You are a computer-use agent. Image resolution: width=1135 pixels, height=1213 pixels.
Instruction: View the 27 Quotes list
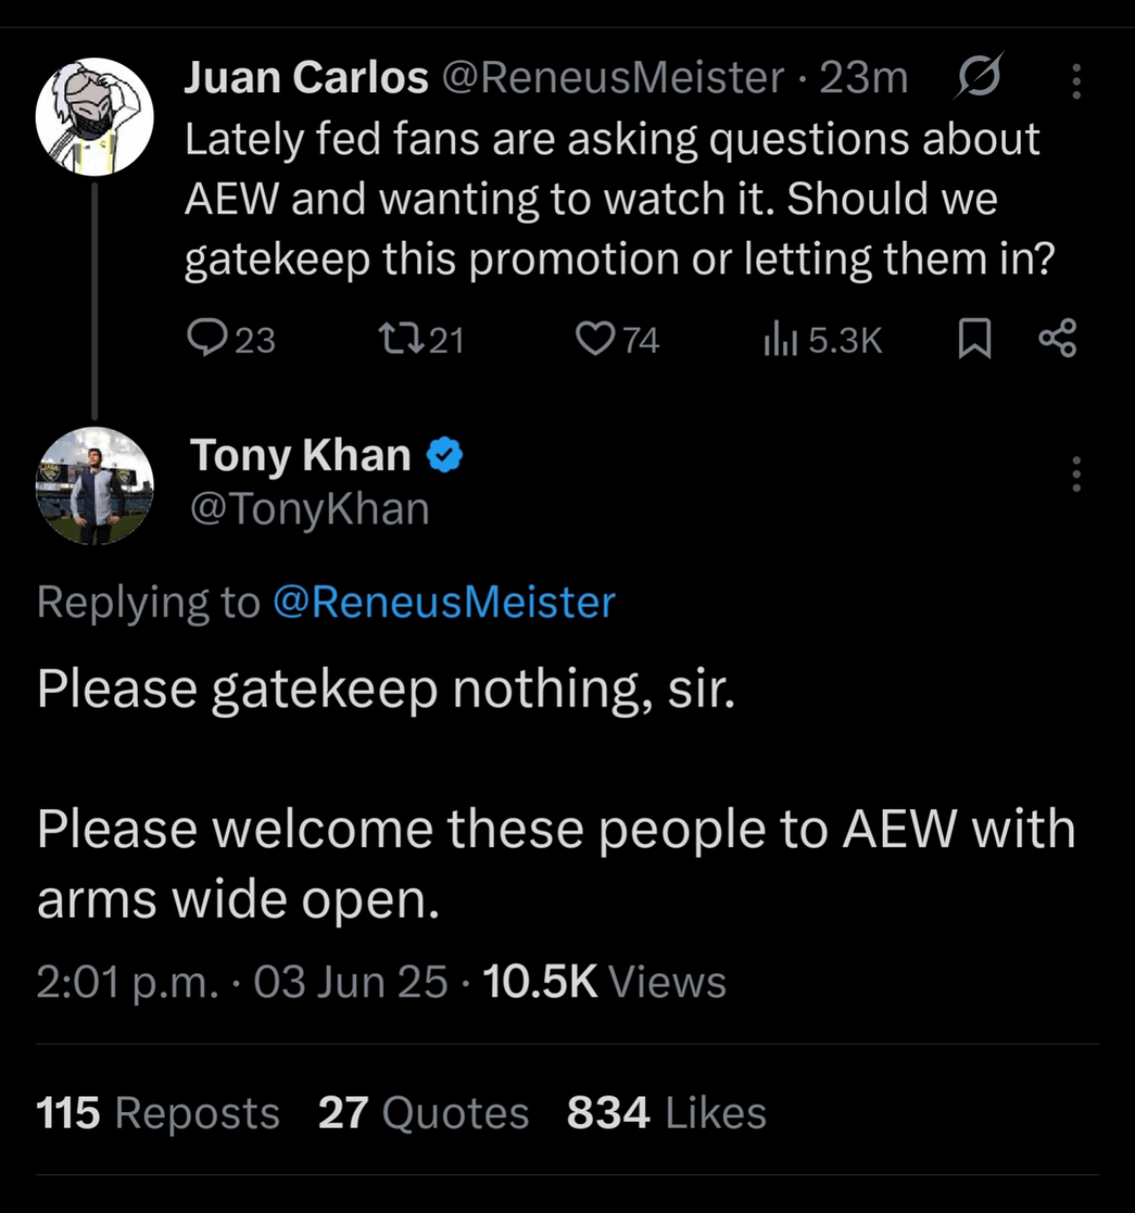tap(423, 1112)
